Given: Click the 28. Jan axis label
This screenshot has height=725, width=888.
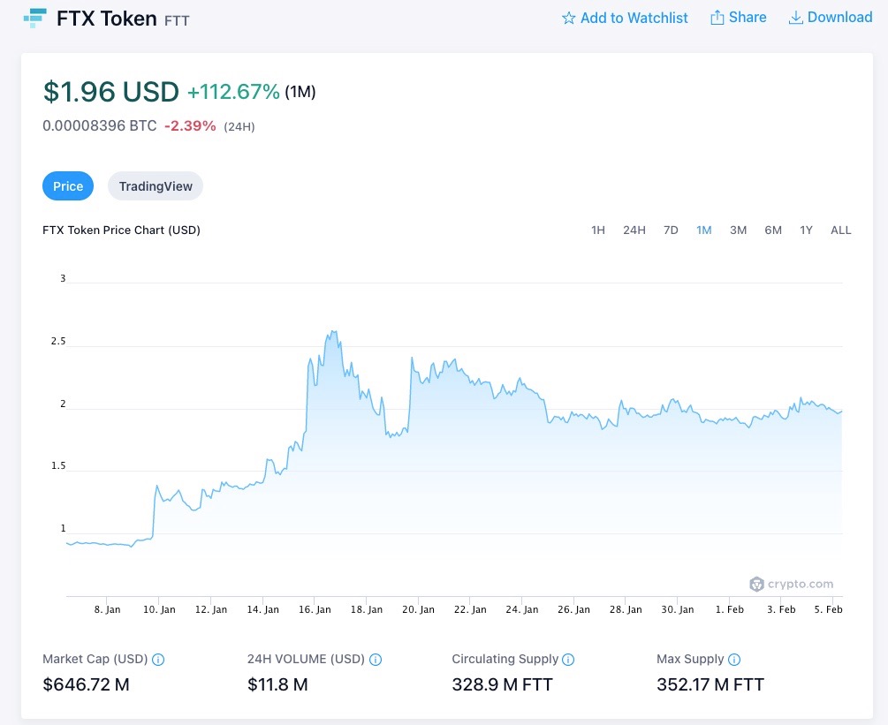Looking at the screenshot, I should point(626,609).
